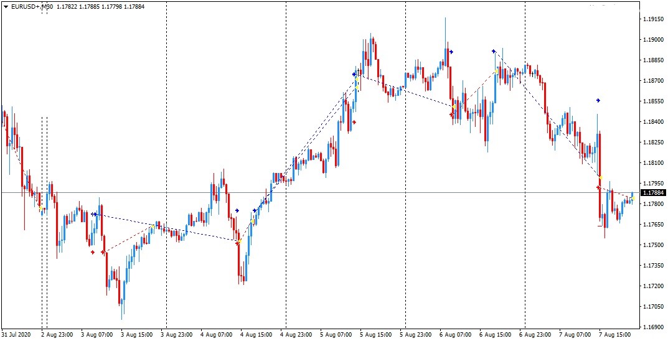This screenshot has width=668, height=341.
Task: Click the 1.19000 price axis label
Action: tap(653, 40)
